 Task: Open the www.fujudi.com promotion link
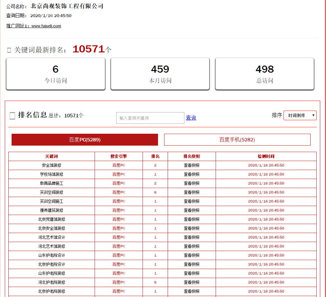click(x=46, y=26)
